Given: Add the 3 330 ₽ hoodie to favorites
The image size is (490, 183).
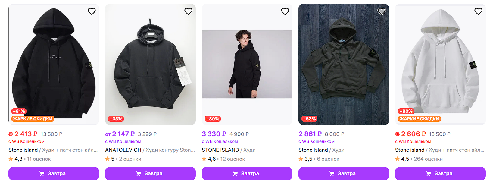Looking at the screenshot, I should pos(285,11).
